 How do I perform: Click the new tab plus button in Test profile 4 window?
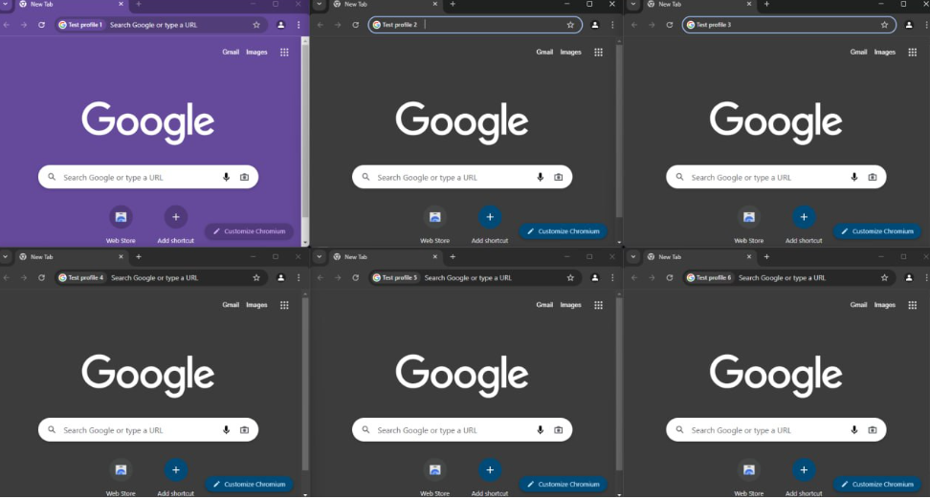pyautogui.click(x=139, y=257)
